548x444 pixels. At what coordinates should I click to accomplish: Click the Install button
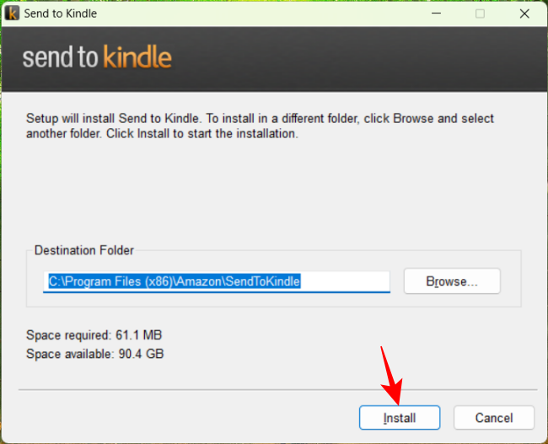click(400, 417)
